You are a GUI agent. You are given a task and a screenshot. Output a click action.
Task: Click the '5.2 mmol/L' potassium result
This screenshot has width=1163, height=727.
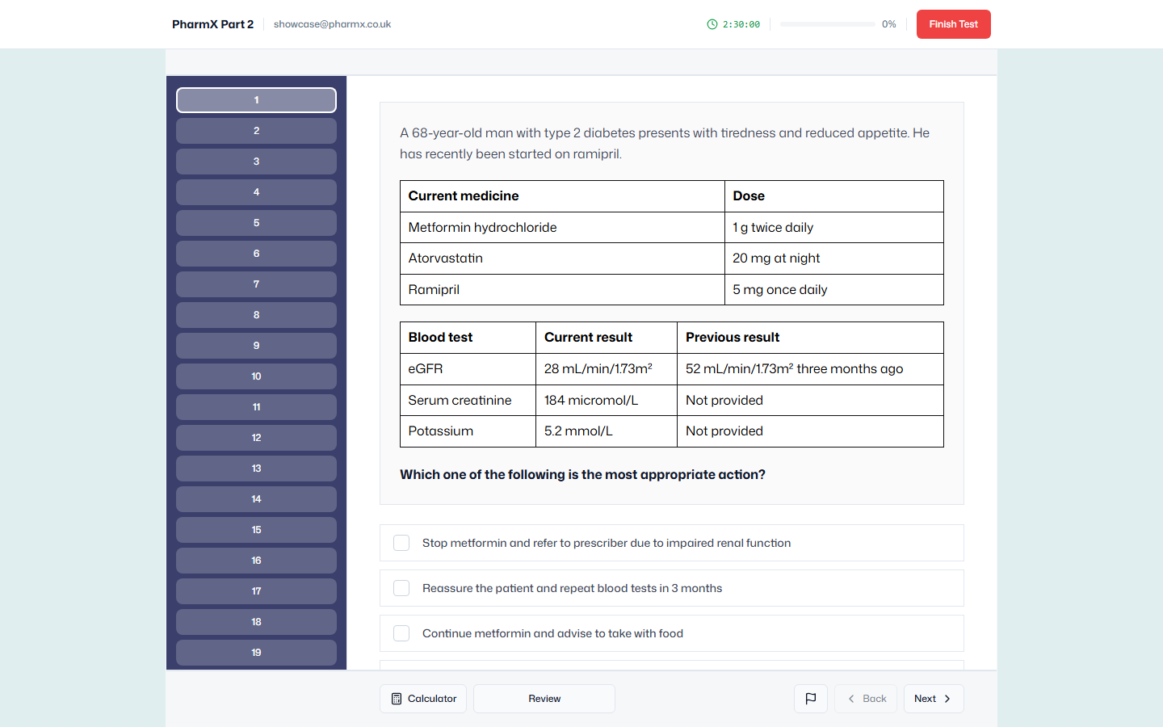coord(607,431)
